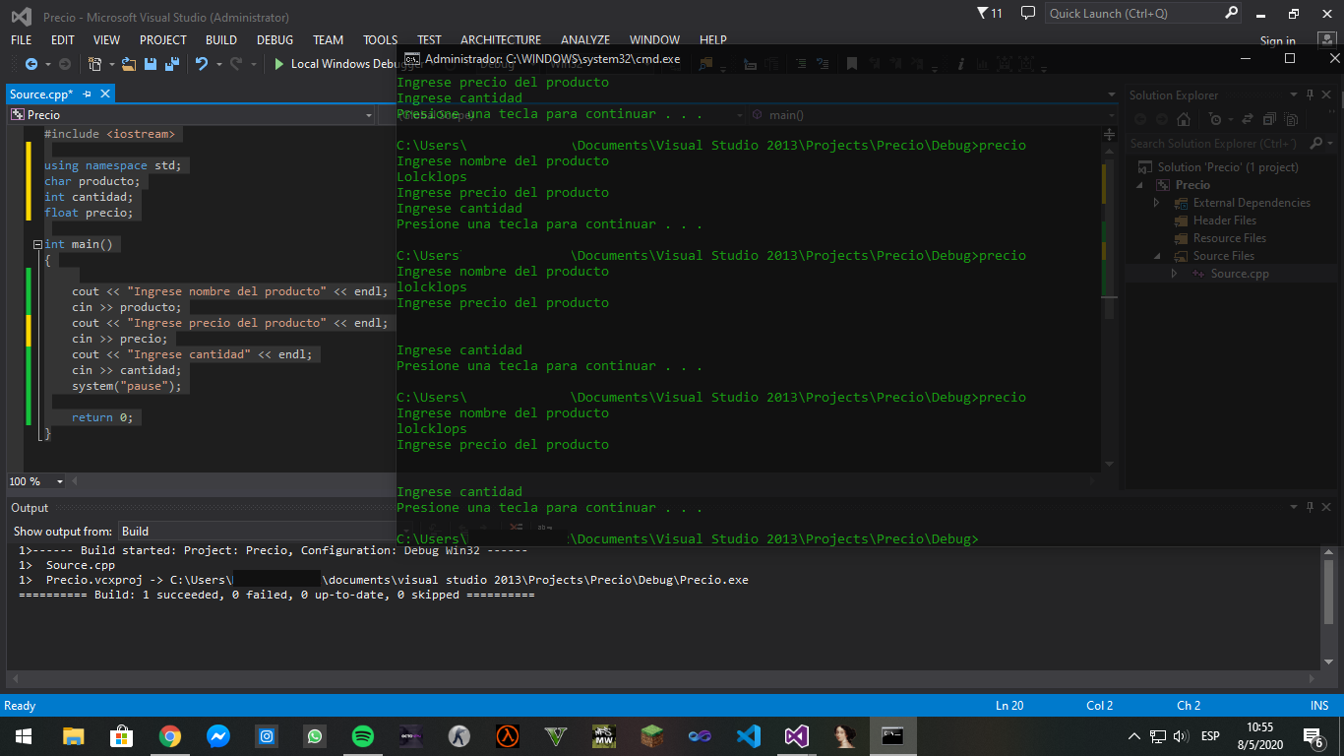This screenshot has width=1344, height=756.
Task: Open Minecraft from taskbar
Action: [x=651, y=735]
